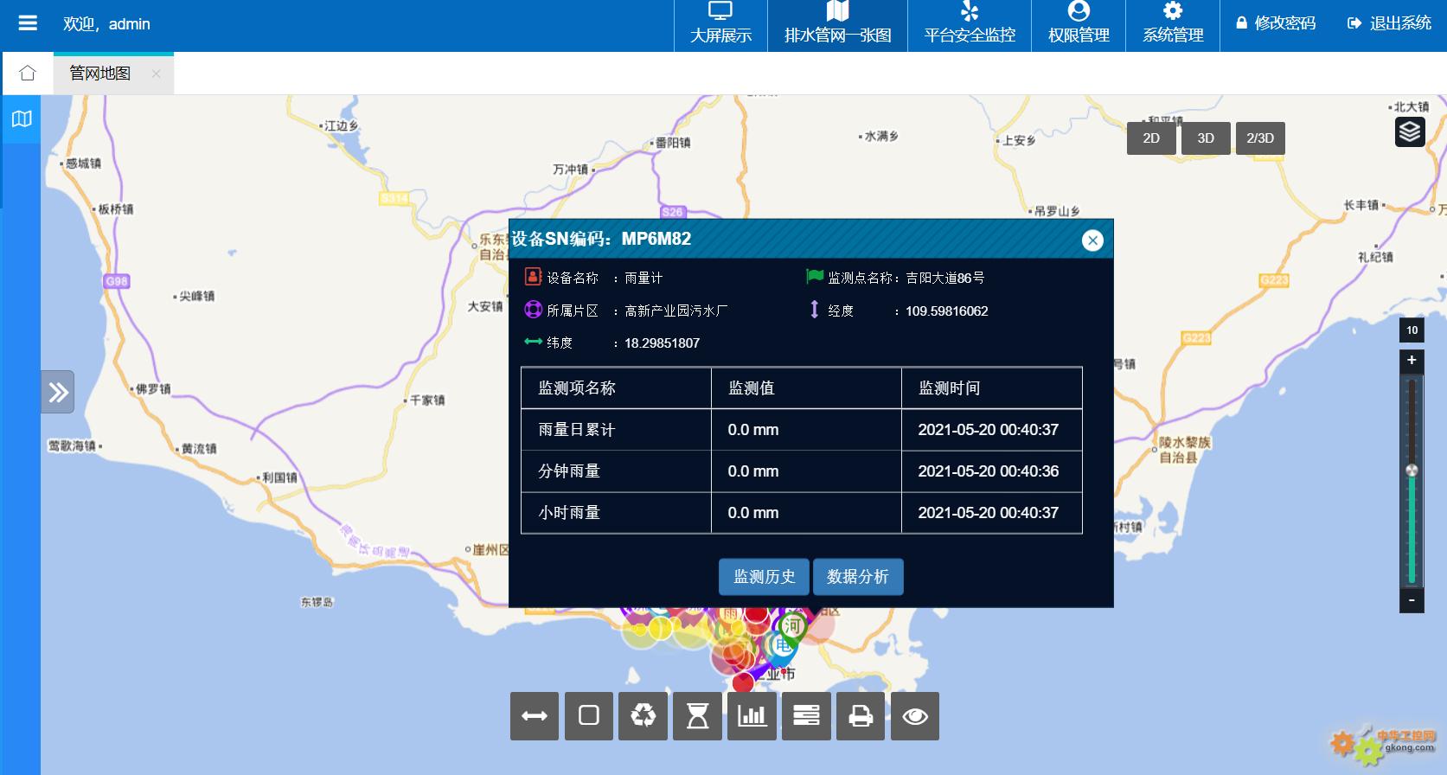Select the distance measure arrow tool
This screenshot has width=1447, height=775.
pyautogui.click(x=535, y=716)
